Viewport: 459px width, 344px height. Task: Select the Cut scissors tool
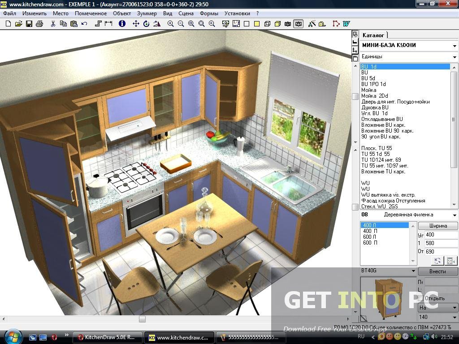[53, 23]
